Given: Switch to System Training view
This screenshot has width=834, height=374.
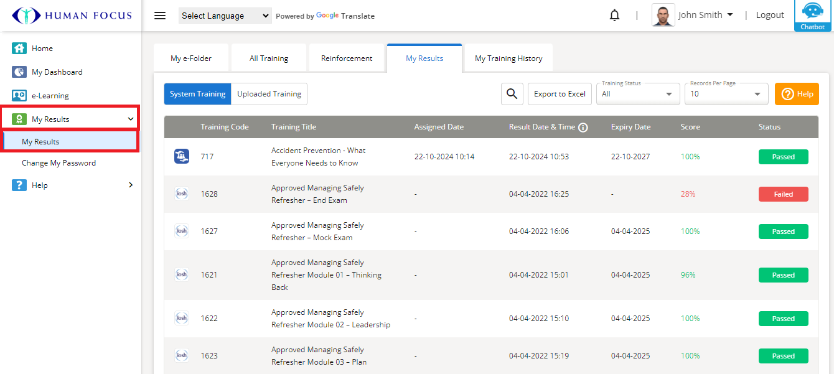Looking at the screenshot, I should click(x=197, y=94).
